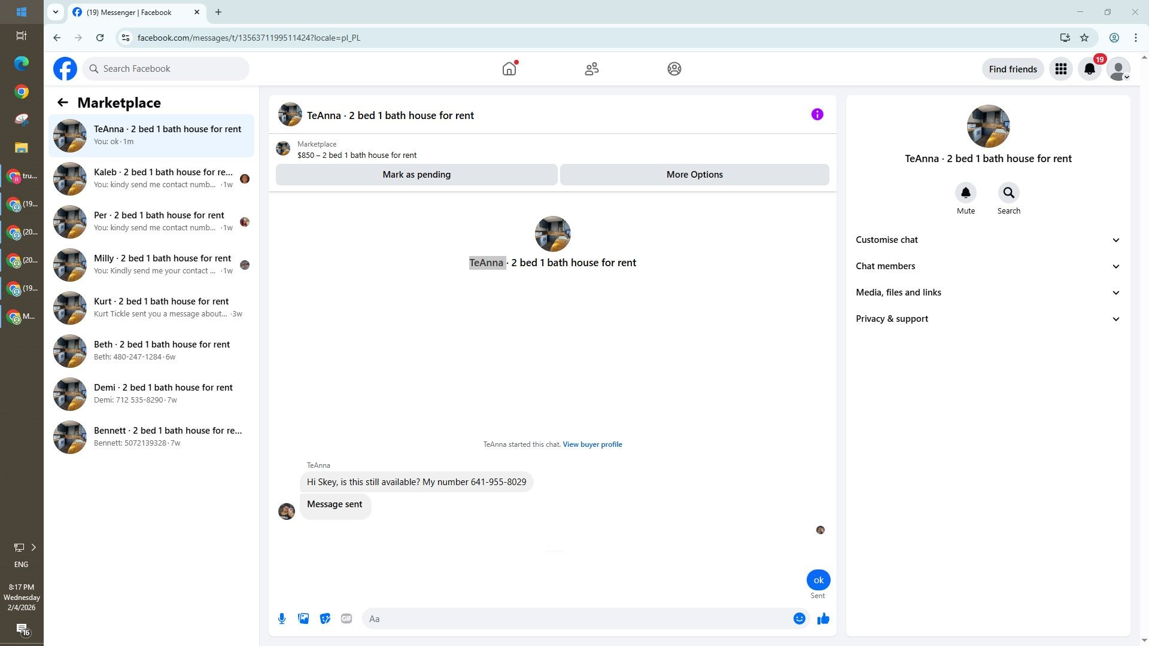Mute this conversation with the bell

pyautogui.click(x=965, y=193)
